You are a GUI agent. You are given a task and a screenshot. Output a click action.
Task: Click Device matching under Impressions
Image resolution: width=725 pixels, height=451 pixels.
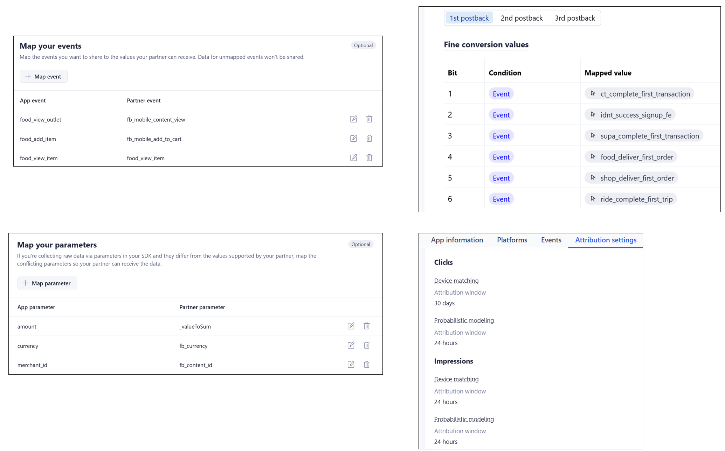coord(456,379)
